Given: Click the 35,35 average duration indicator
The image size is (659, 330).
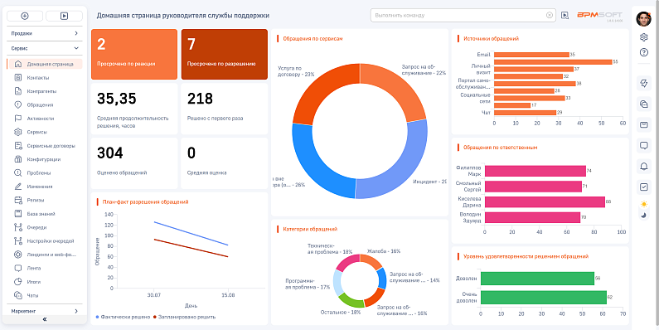Looking at the screenshot, I should (x=134, y=109).
